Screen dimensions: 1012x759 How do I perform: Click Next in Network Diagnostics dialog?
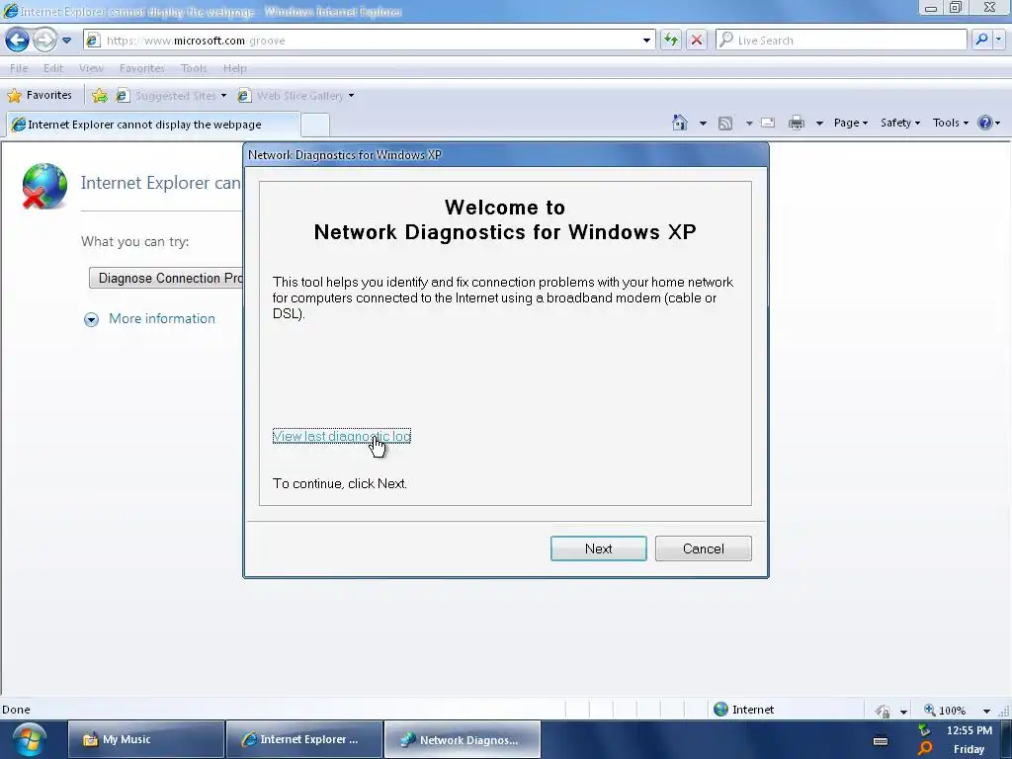point(598,548)
